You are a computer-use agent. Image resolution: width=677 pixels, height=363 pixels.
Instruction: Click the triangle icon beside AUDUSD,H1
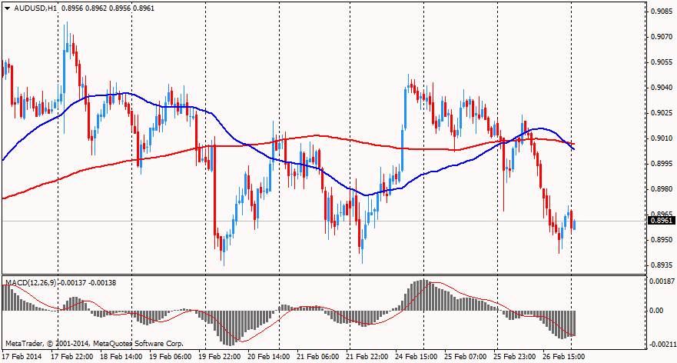click(8, 8)
